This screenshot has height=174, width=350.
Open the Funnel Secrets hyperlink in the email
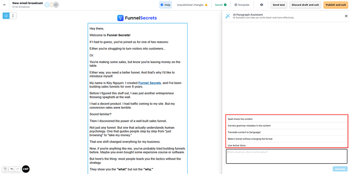[x=150, y=83]
